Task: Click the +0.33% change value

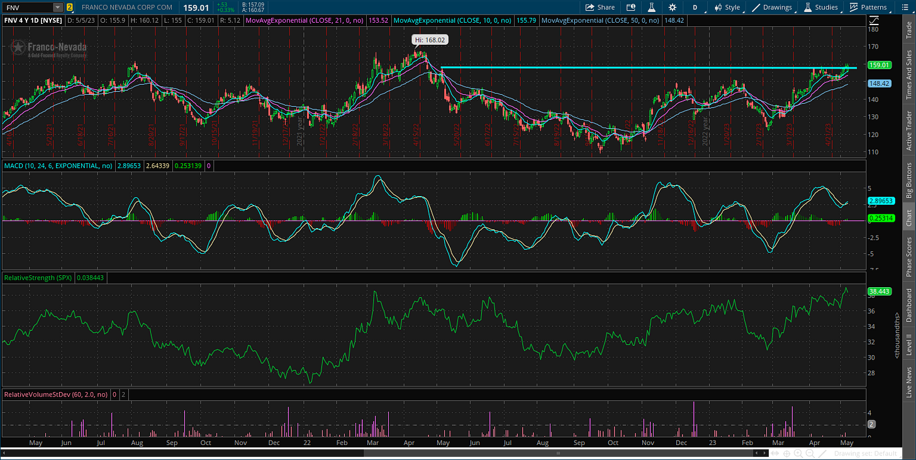Action: tap(225, 11)
